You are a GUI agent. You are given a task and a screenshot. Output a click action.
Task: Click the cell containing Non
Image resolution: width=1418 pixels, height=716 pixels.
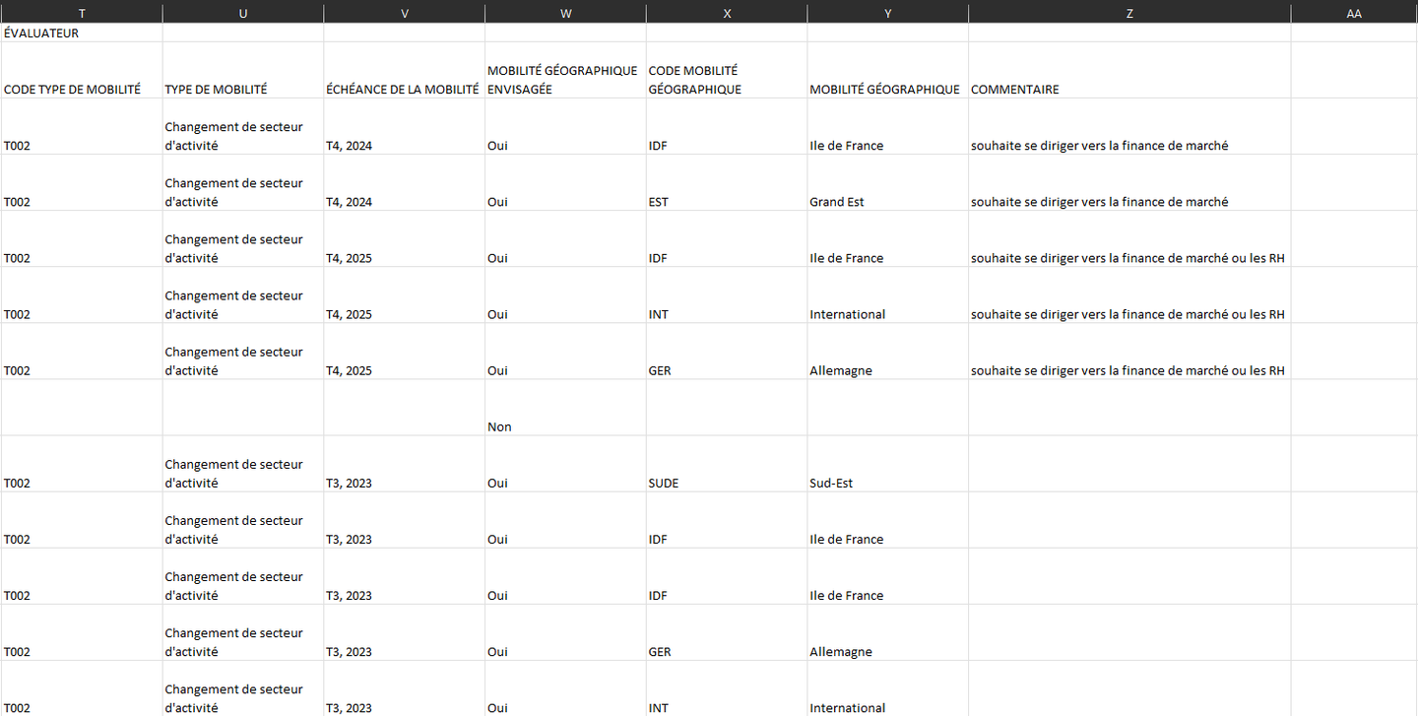(x=565, y=426)
